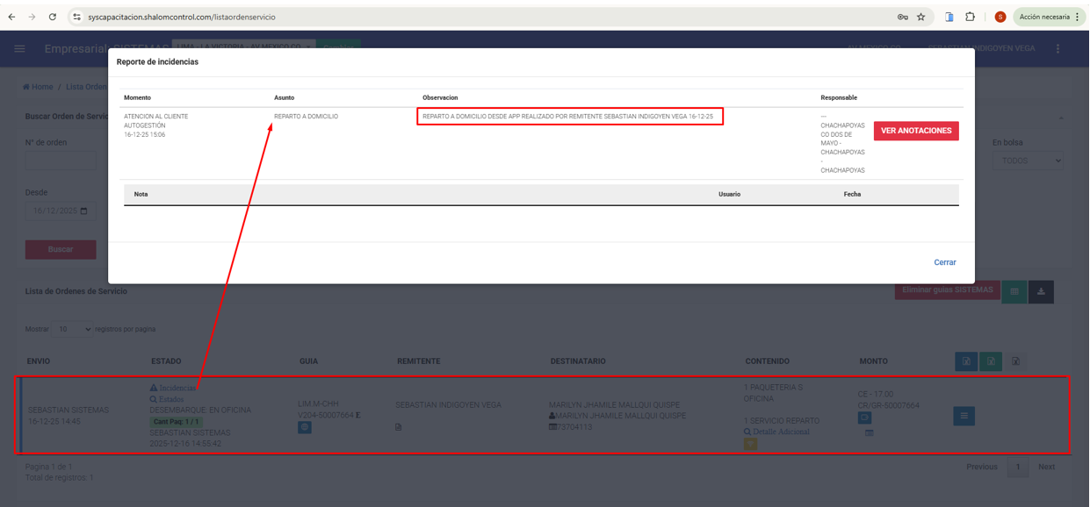Open the hamburger navigation menu
This screenshot has height=507, width=1090.
[19, 48]
